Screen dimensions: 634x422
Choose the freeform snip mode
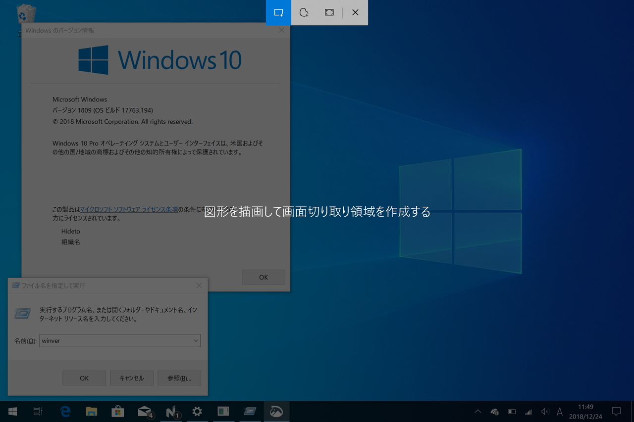click(304, 12)
